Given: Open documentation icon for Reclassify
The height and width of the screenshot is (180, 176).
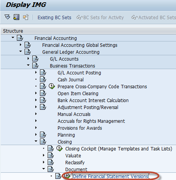Looking at the screenshot, I should click(x=51, y=162).
